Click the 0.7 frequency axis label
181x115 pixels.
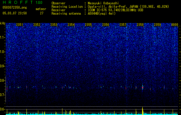click(2, 95)
